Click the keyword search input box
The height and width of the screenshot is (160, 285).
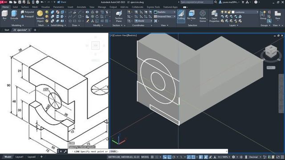[x=197, y=2]
